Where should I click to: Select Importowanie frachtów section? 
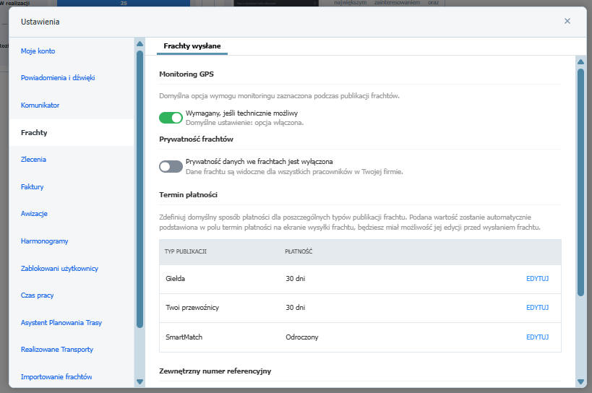[56, 377]
